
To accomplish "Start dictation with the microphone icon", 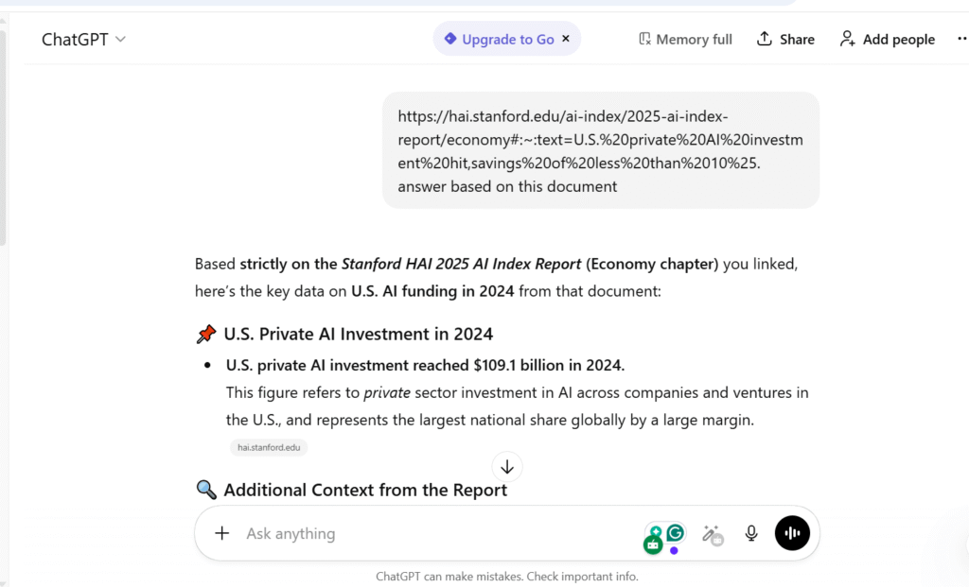I will point(750,533).
